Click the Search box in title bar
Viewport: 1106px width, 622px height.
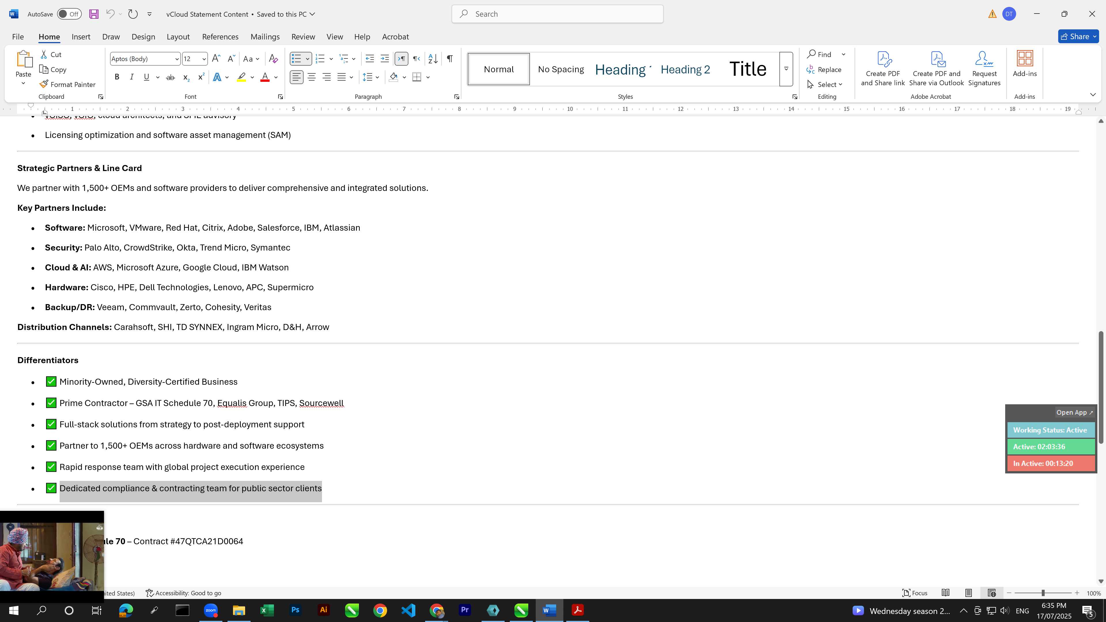pyautogui.click(x=557, y=14)
